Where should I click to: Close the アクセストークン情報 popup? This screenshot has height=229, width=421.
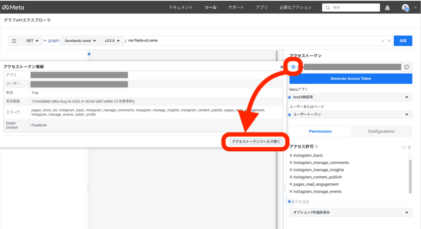tap(281, 67)
